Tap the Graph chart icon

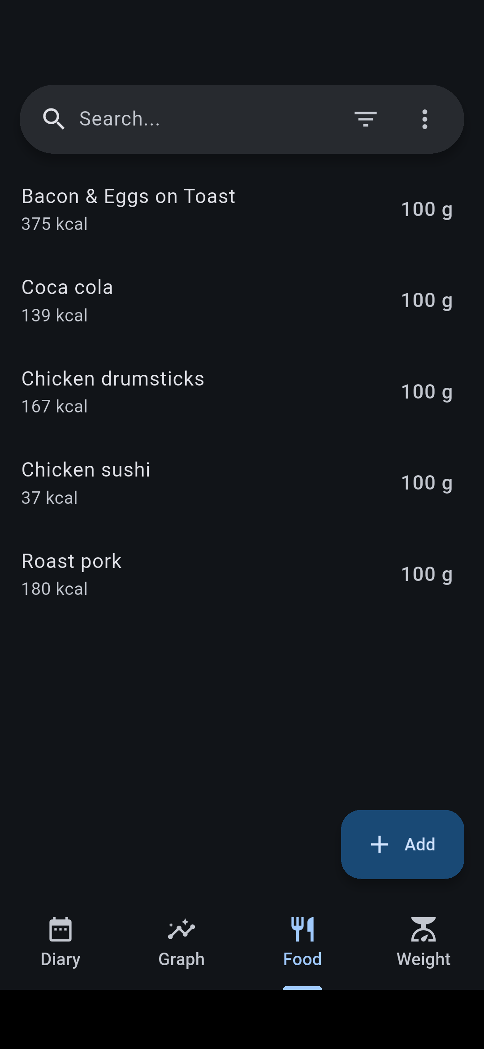[181, 929]
